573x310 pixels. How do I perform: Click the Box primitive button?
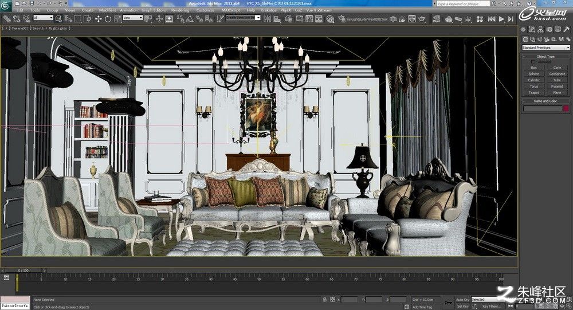click(x=533, y=68)
